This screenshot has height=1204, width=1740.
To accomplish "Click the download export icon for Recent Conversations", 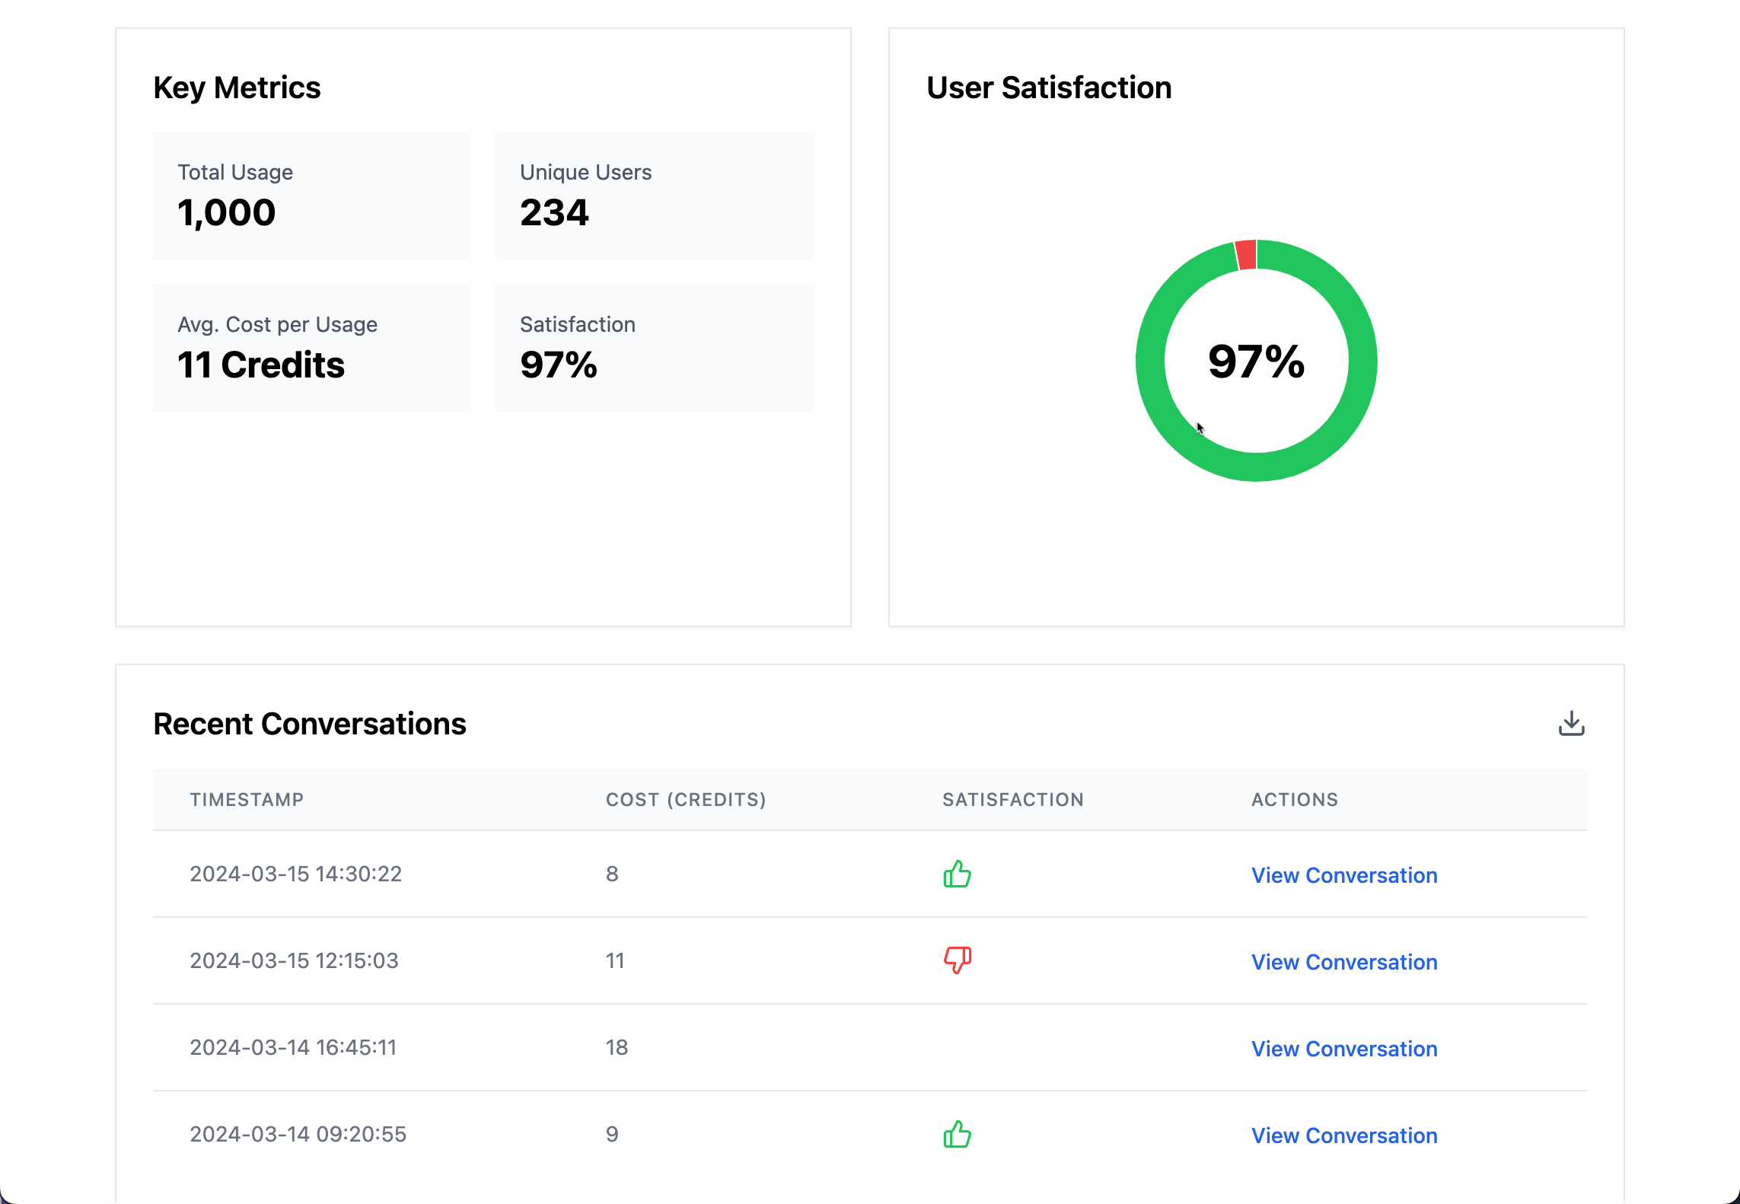I will pyautogui.click(x=1571, y=724).
